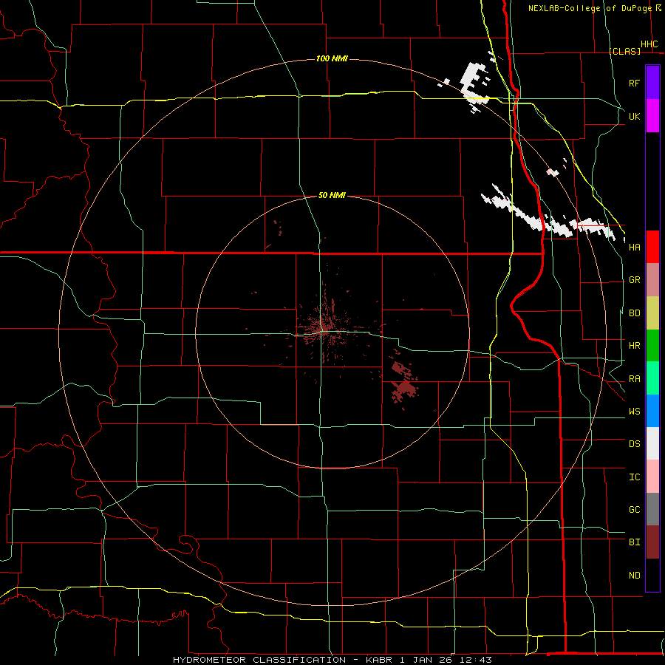The height and width of the screenshot is (665, 665).
Task: Select the gray GC legend color swatch
Action: pos(652,509)
